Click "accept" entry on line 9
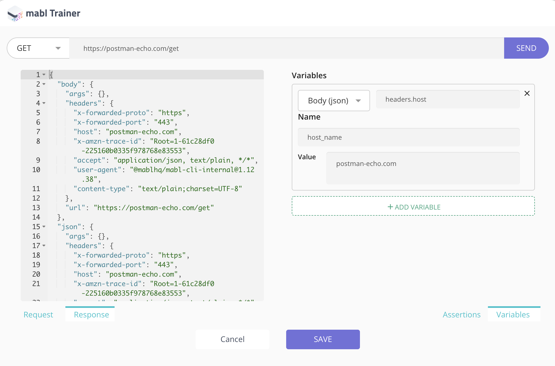The image size is (555, 366). 166,160
